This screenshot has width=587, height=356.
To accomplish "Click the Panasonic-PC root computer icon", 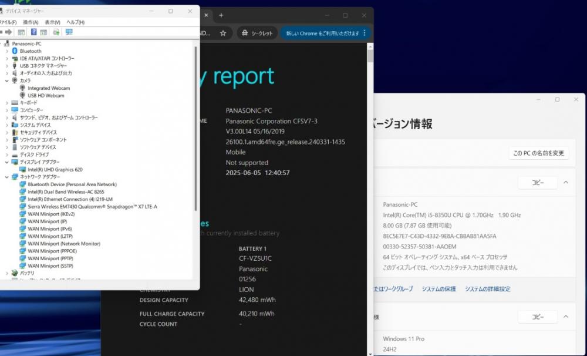I will 6,43.
